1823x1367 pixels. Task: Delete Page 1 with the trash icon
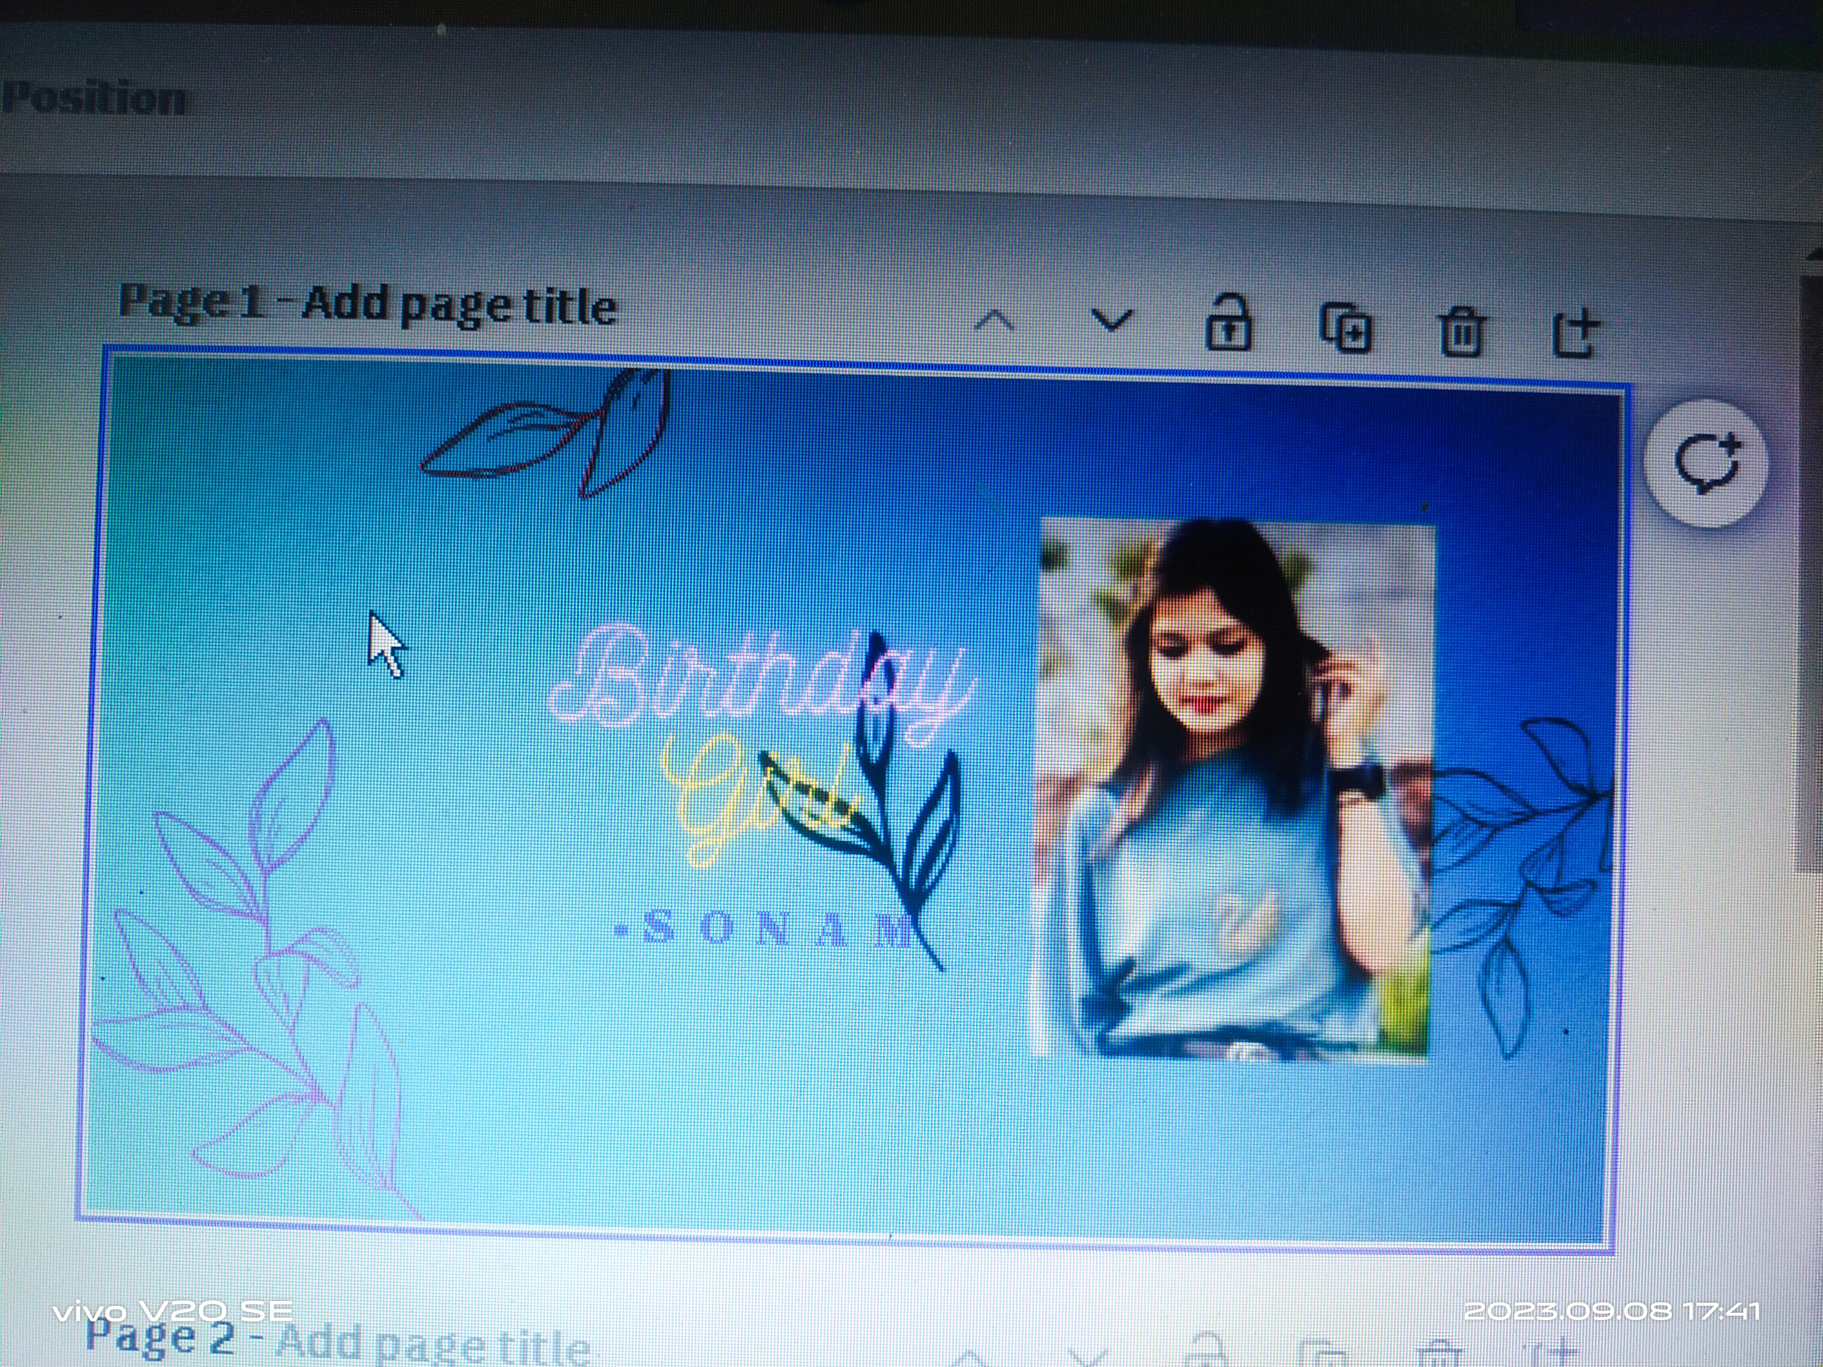(1461, 331)
